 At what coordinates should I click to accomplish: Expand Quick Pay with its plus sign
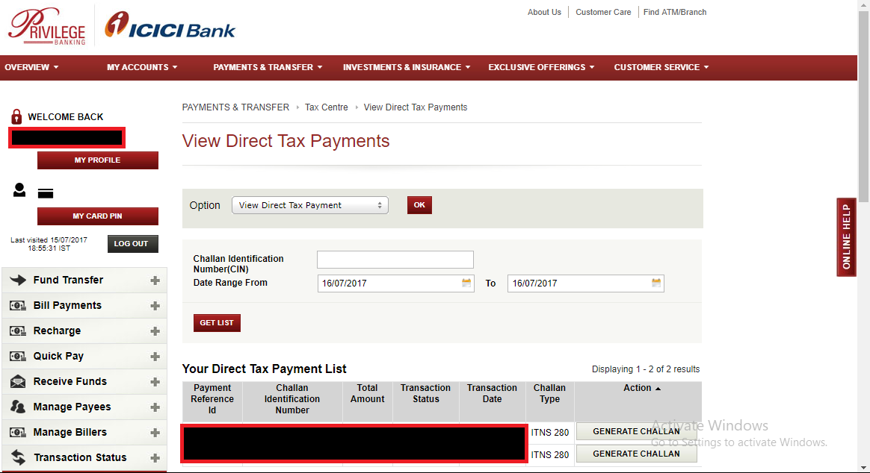(x=155, y=357)
